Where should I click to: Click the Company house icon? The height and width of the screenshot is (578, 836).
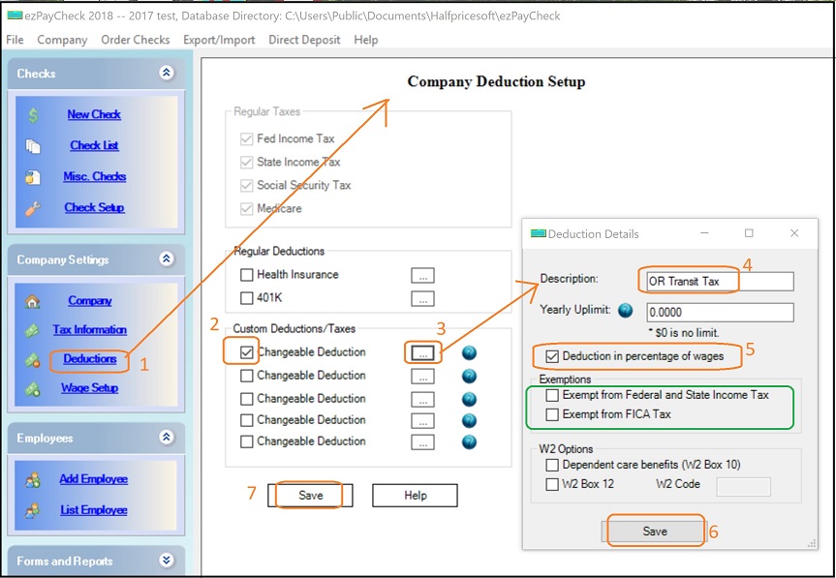pyautogui.click(x=33, y=301)
